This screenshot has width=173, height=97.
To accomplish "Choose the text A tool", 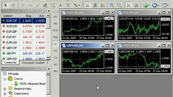I will coord(60,5).
